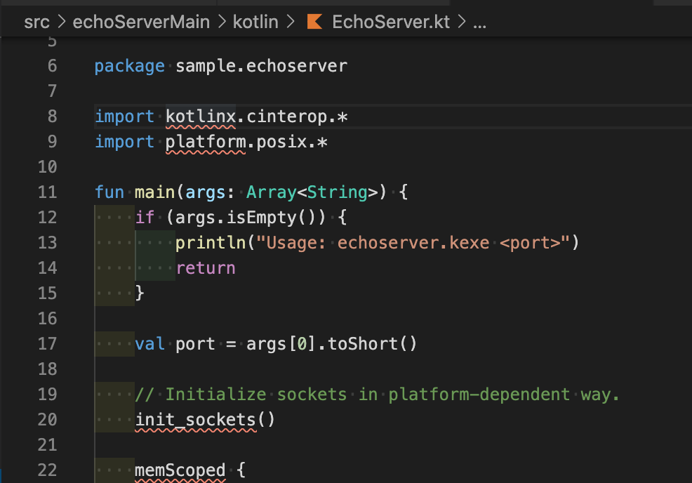
Task: Click the 'val' keyword on line 17
Action: coord(149,344)
